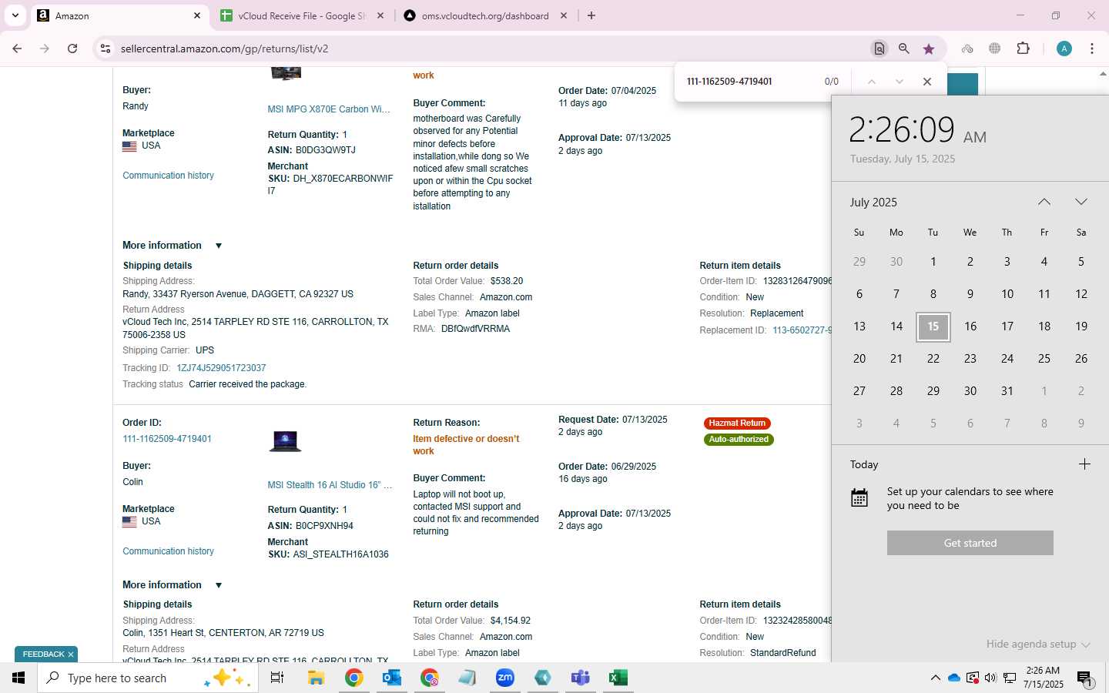This screenshot has width=1109, height=693.
Task: Click the Auto-authorized badge
Action: (x=739, y=440)
